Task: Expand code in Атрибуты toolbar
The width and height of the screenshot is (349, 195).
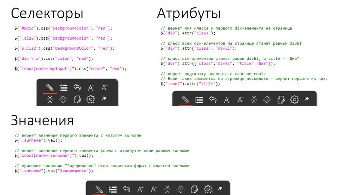Action: 268,100
